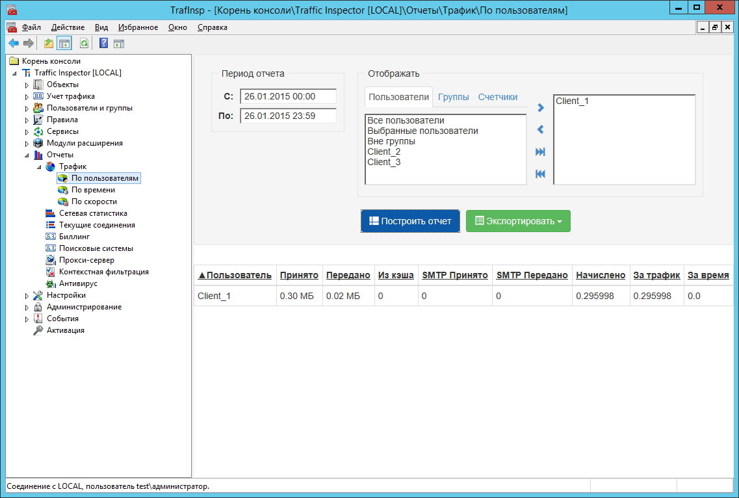
Task: Expand the Правила tree node
Action: pyautogui.click(x=27, y=120)
